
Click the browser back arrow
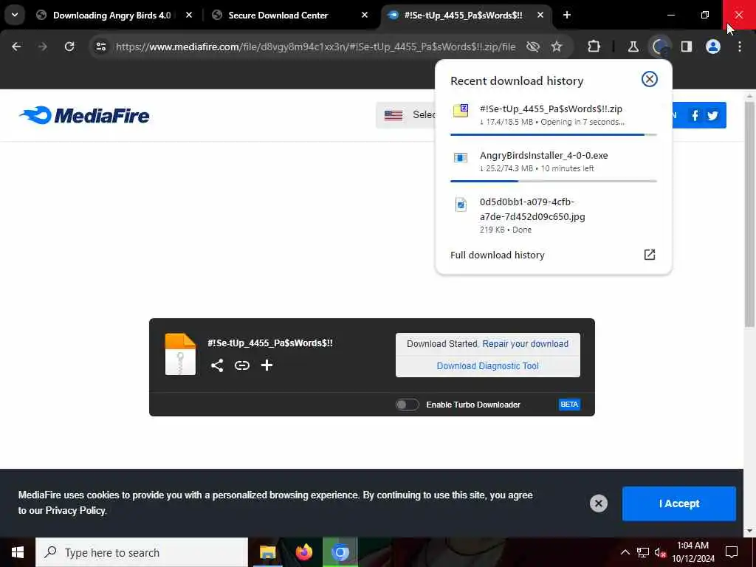(x=16, y=47)
